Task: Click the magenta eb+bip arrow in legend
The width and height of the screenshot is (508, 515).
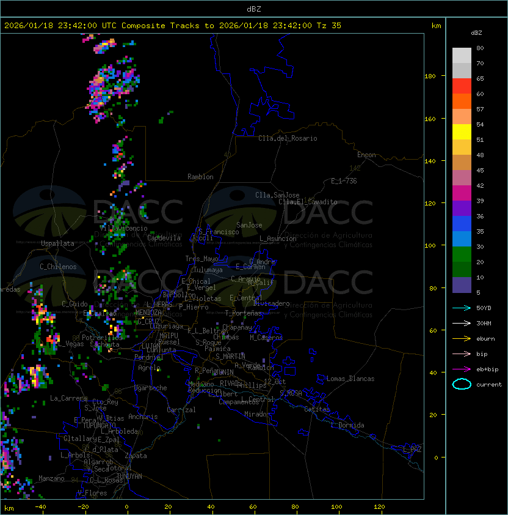Action: coord(462,369)
